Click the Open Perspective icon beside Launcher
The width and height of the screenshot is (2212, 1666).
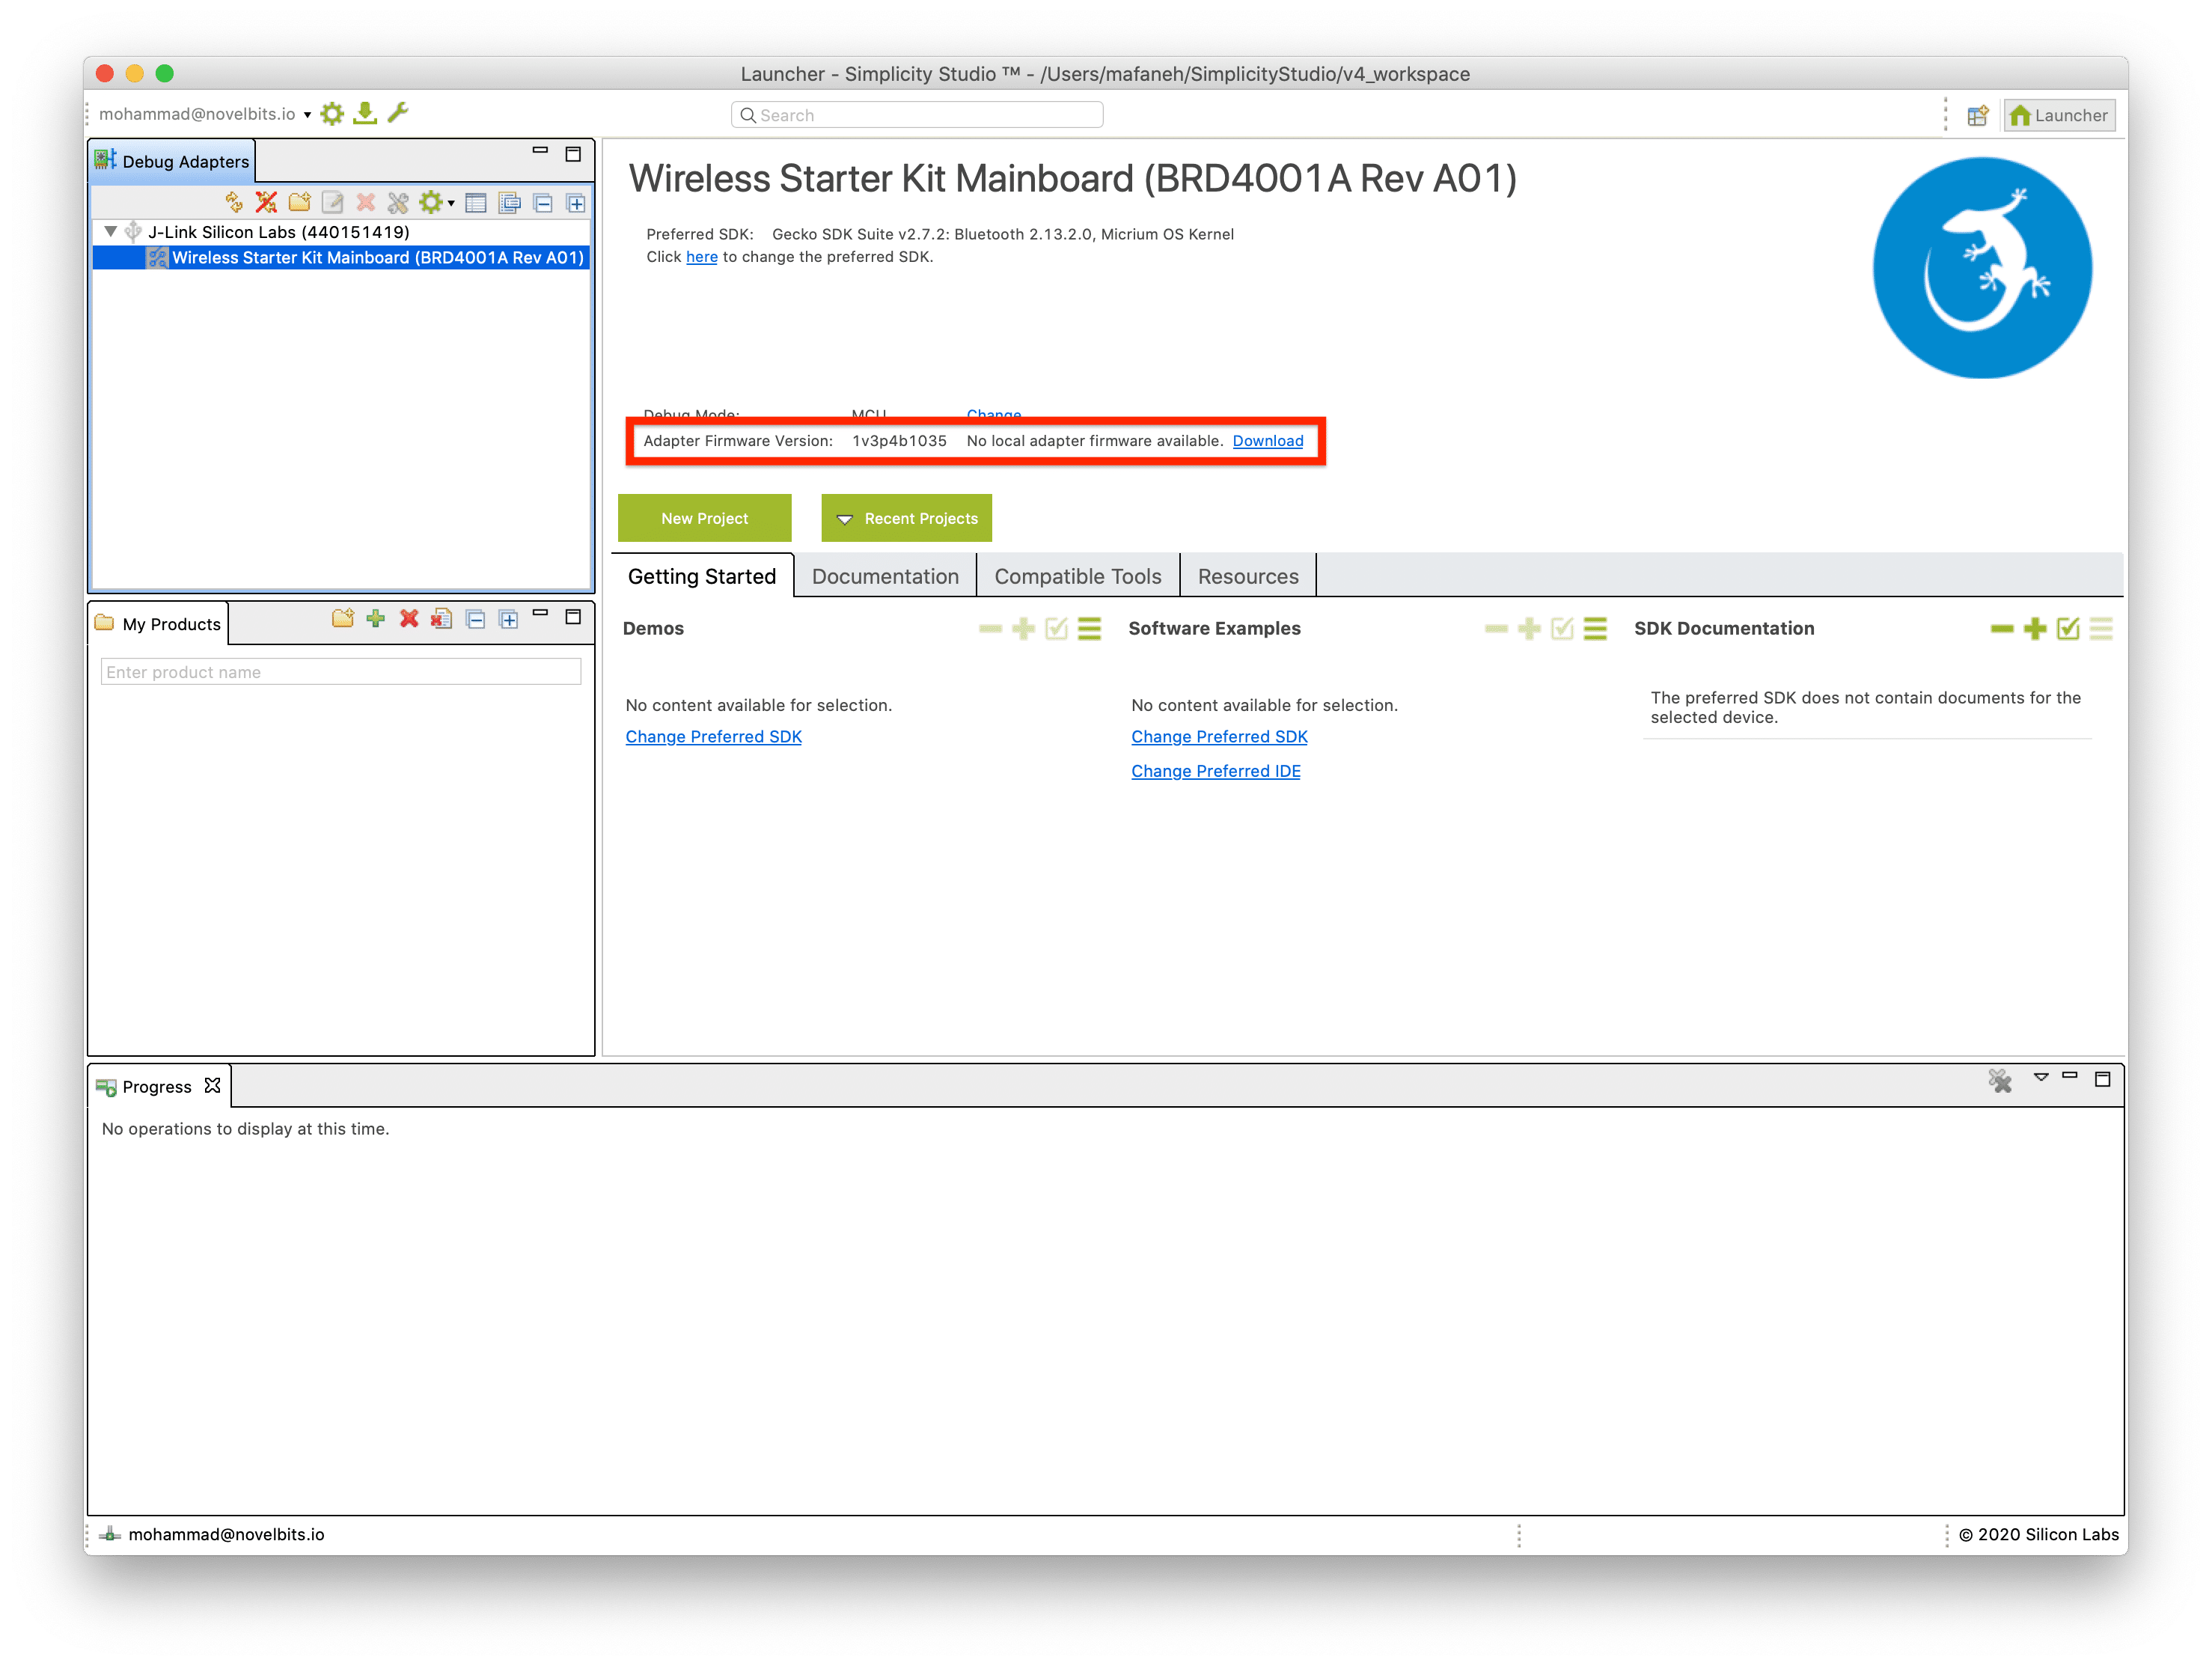[x=1978, y=116]
